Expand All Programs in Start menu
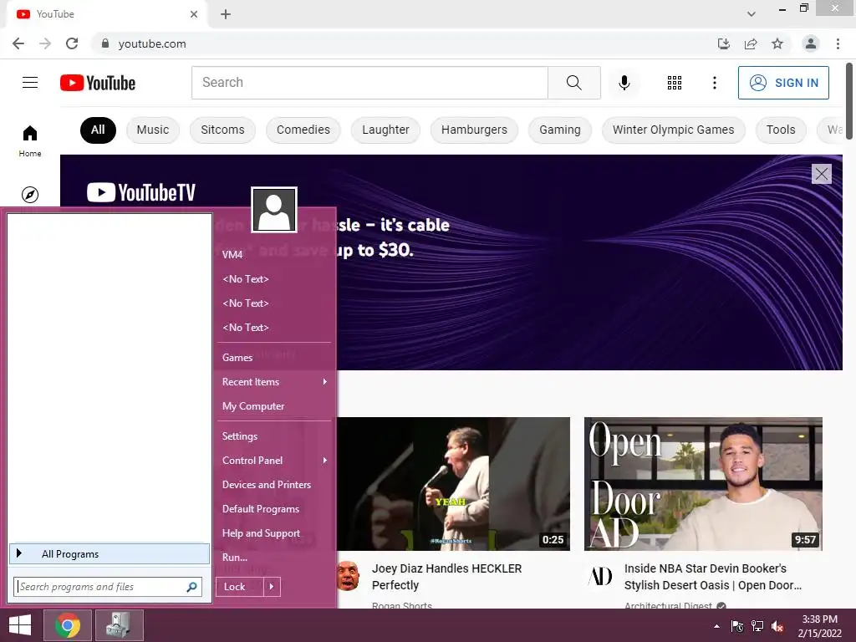This screenshot has height=642, width=856. [x=110, y=553]
